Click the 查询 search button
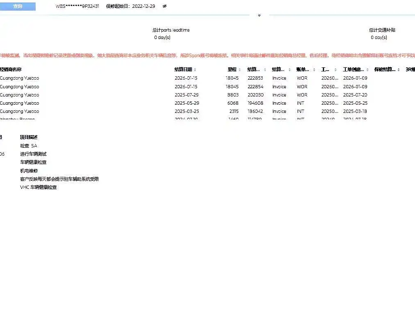This screenshot has height=312, width=415. coord(18,7)
